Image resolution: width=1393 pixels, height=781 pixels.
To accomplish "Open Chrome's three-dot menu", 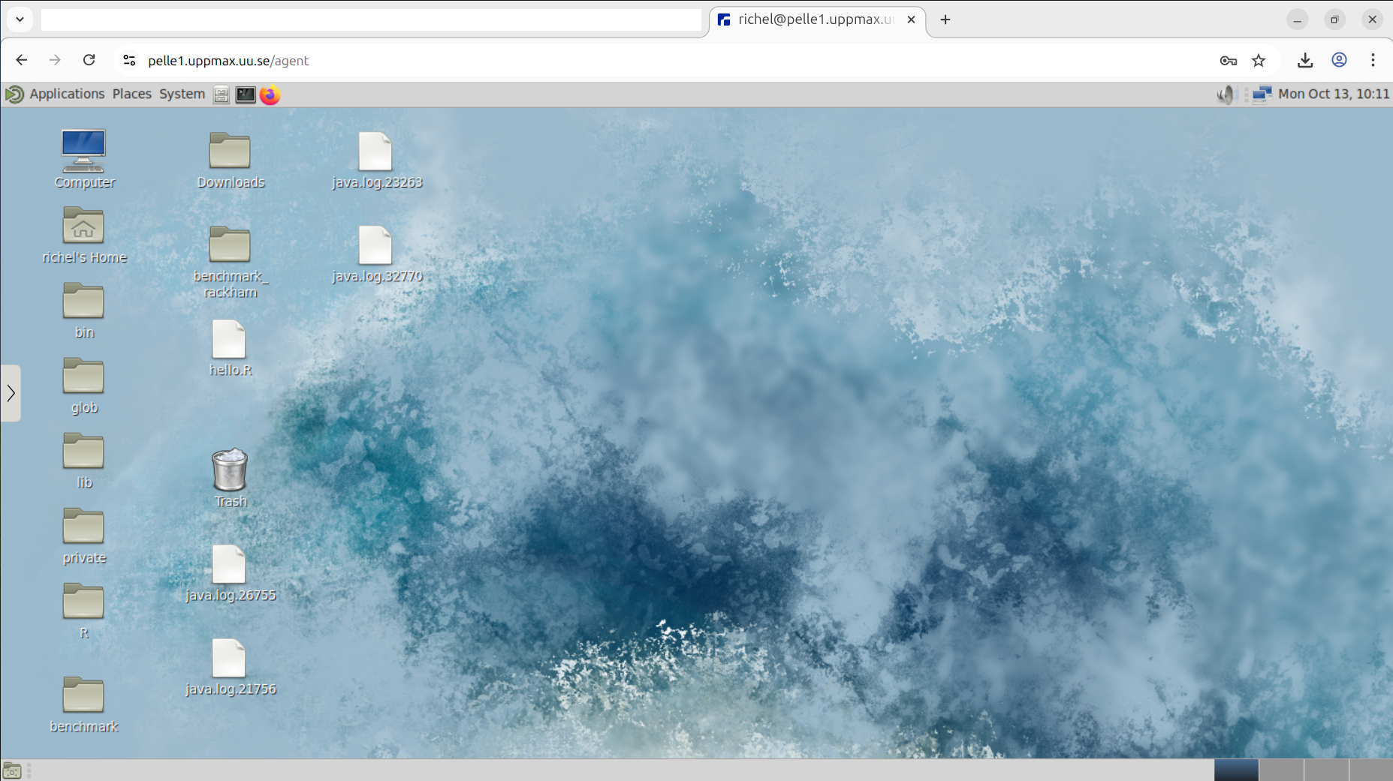I will pyautogui.click(x=1373, y=61).
